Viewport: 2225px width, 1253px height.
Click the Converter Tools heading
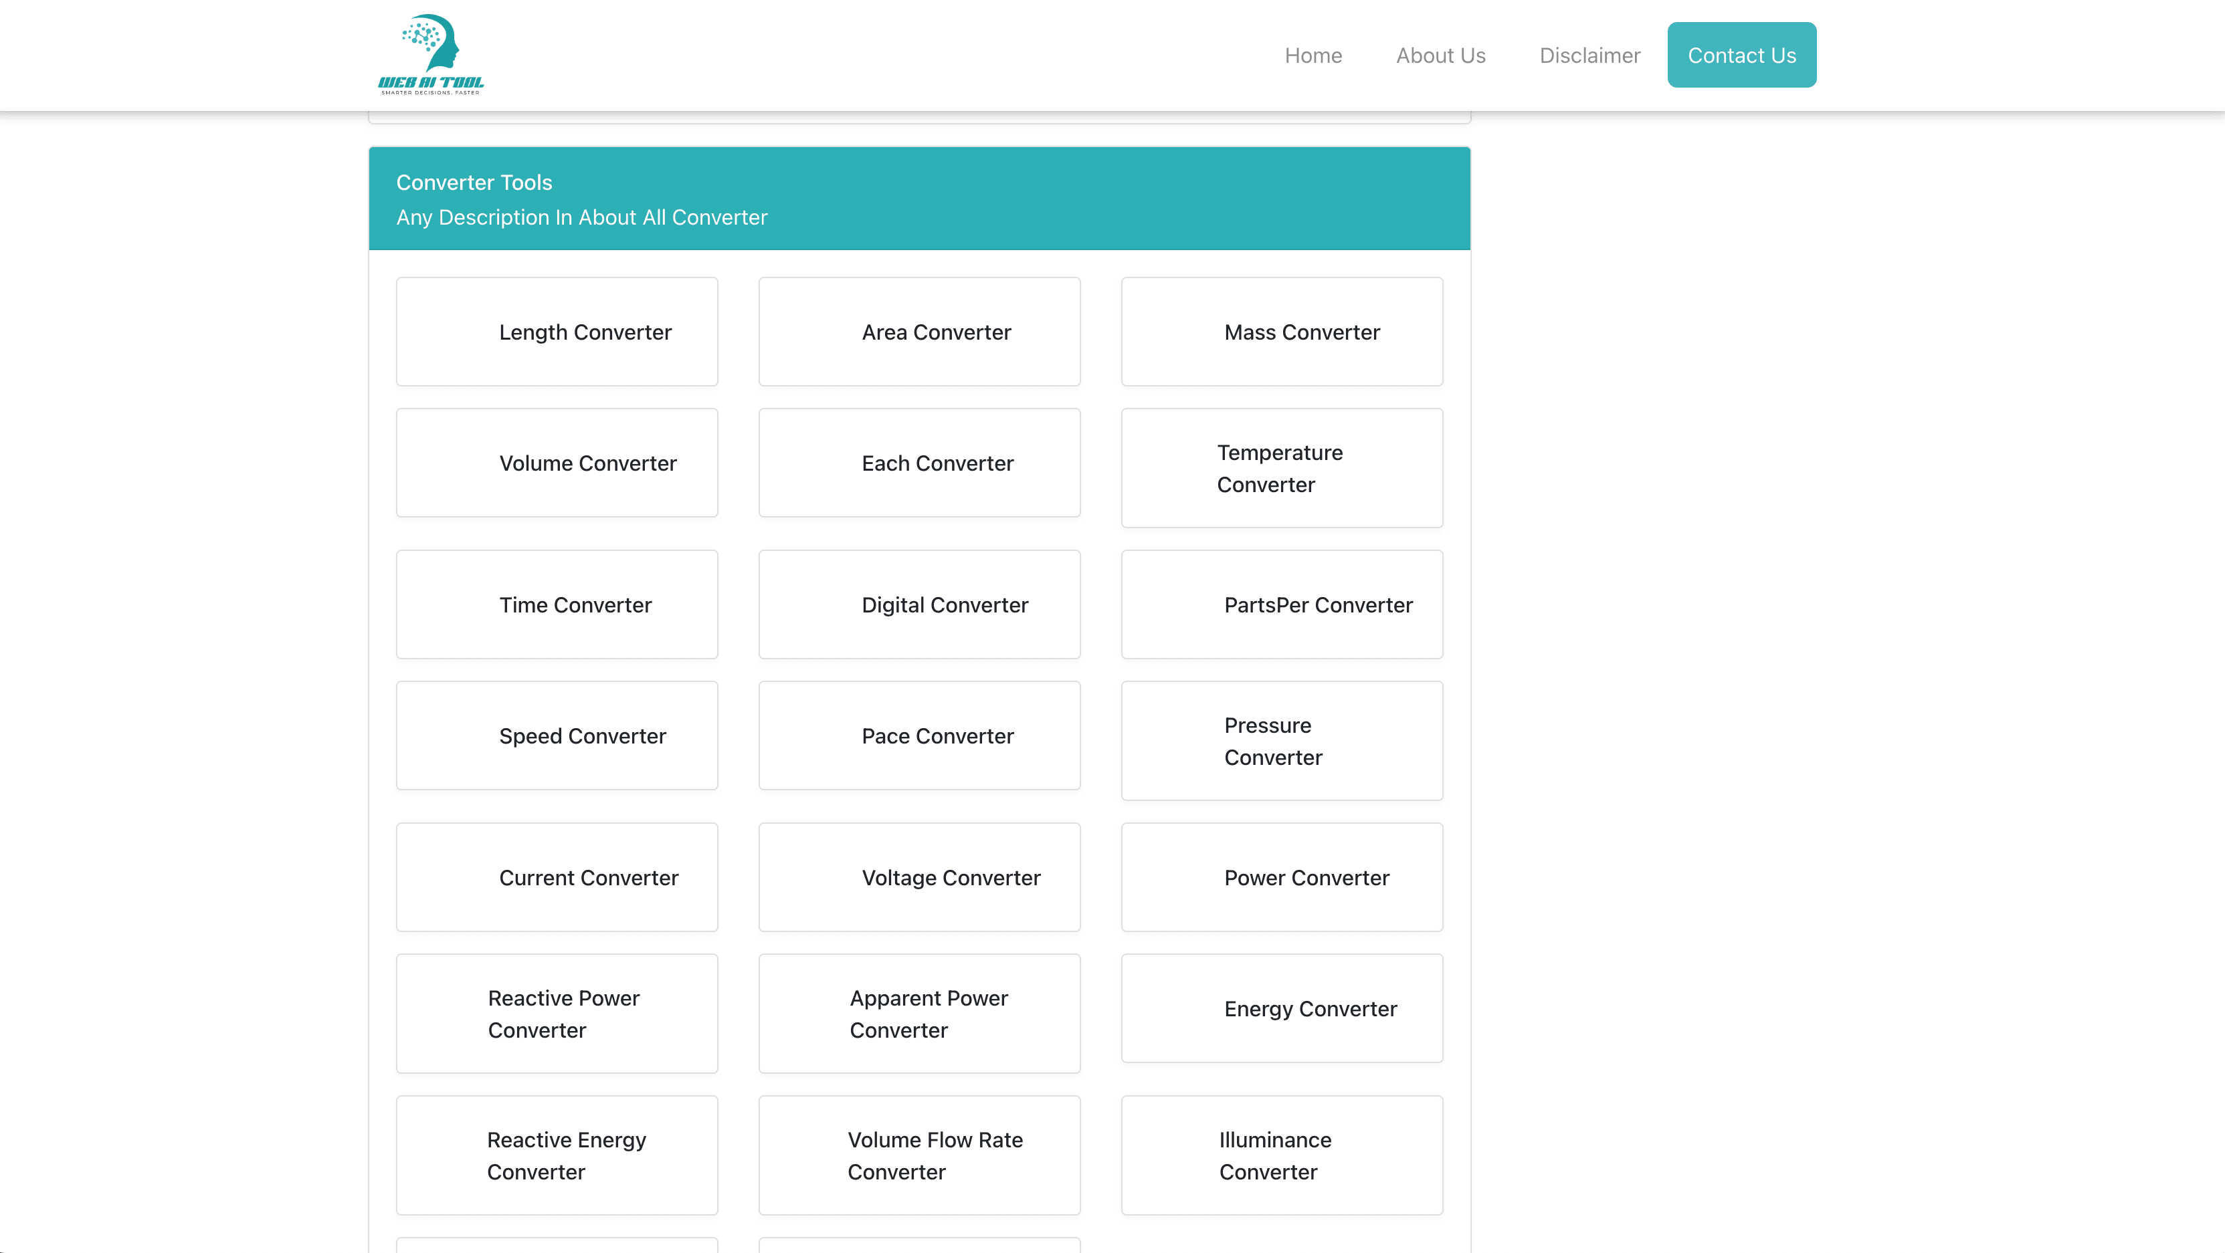click(474, 183)
